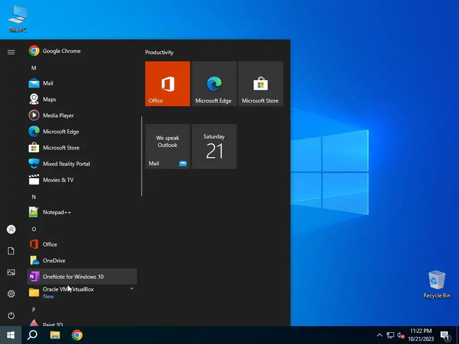Open Pictures from Start sidebar

tap(11, 272)
